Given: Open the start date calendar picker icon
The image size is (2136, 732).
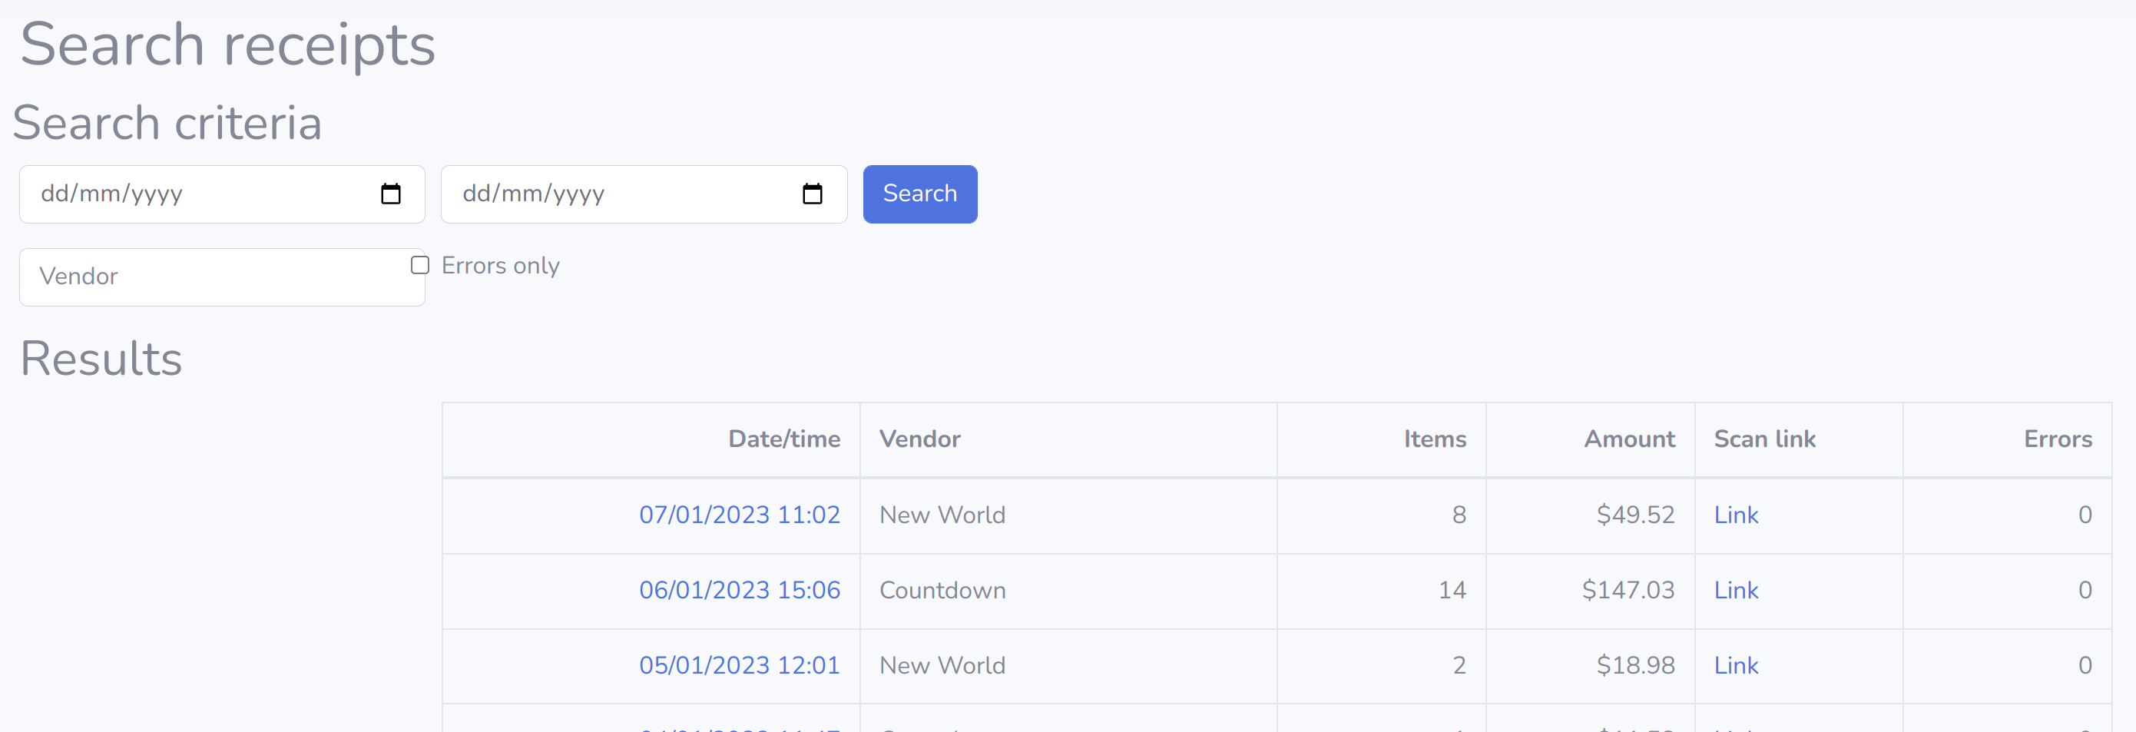Looking at the screenshot, I should click(390, 194).
